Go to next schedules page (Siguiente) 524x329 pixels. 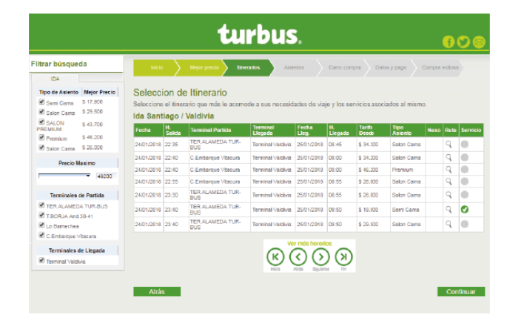[320, 257]
